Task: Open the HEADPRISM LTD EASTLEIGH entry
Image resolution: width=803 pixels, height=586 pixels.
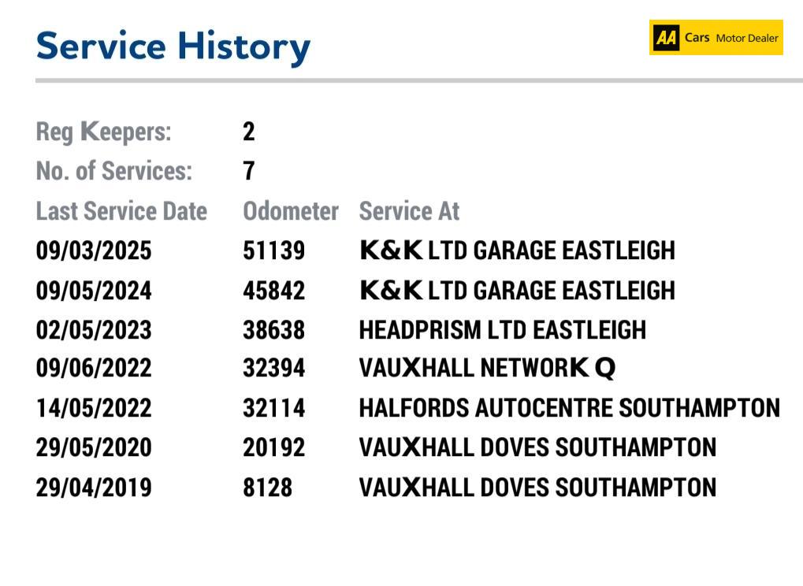Action: coord(502,329)
